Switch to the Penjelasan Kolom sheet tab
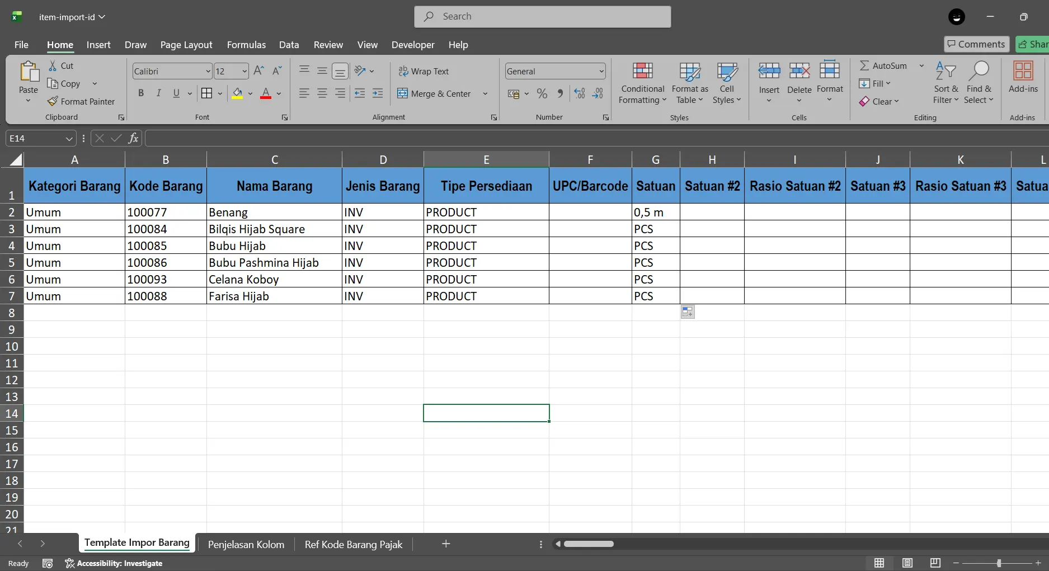Viewport: 1049px width, 571px height. pyautogui.click(x=246, y=544)
